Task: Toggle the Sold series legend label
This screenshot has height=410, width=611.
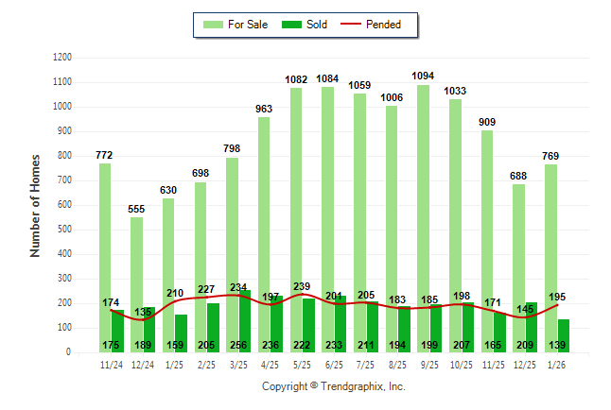Action: click(317, 25)
